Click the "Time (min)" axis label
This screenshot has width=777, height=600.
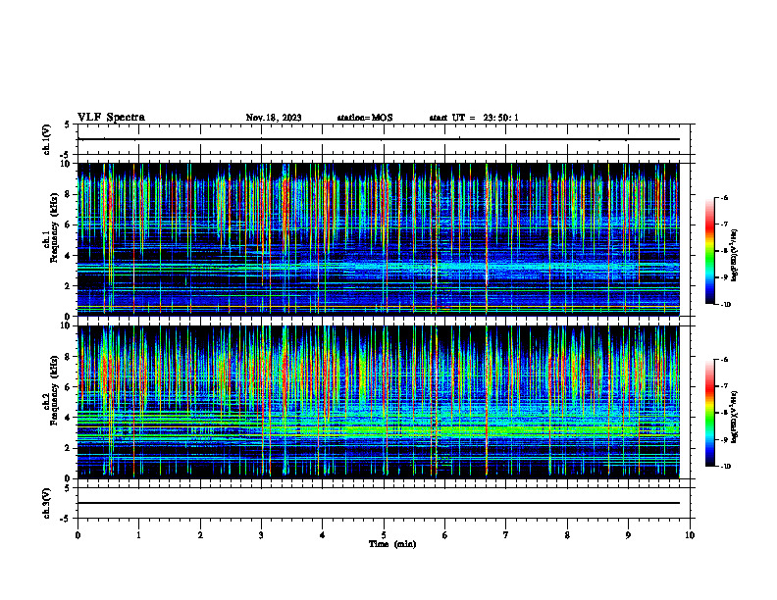[392, 544]
